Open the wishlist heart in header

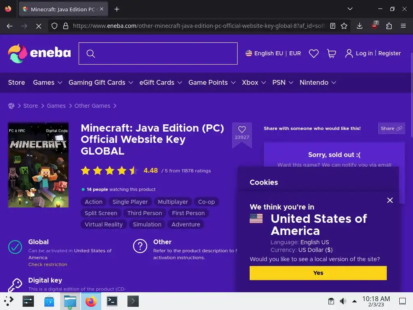(x=313, y=54)
